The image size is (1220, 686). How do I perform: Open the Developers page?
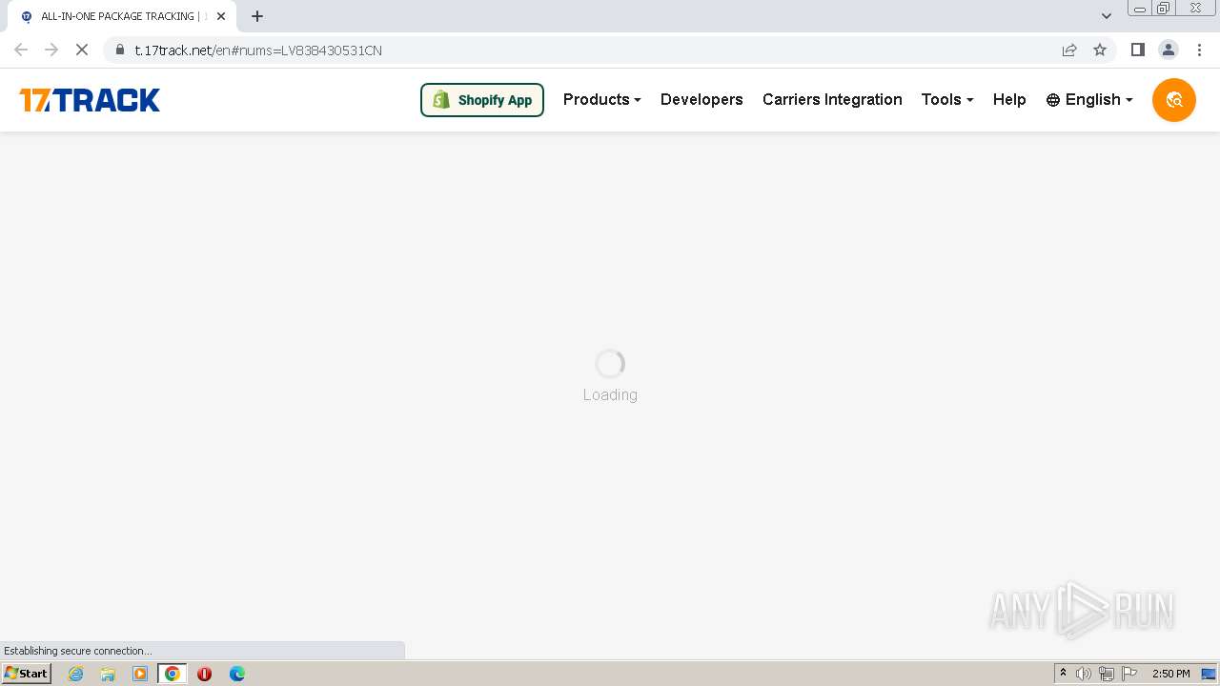pyautogui.click(x=701, y=99)
